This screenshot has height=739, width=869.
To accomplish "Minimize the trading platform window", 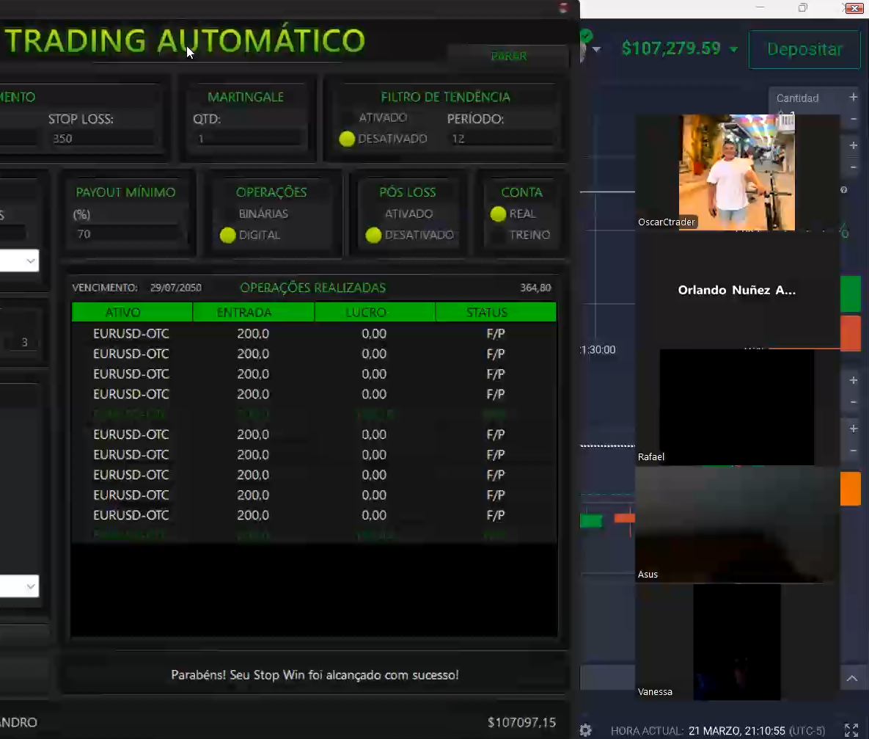I will tap(760, 8).
